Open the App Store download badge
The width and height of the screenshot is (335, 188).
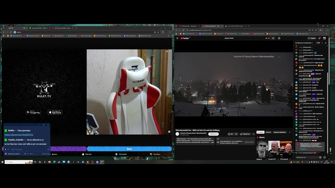(x=55, y=112)
